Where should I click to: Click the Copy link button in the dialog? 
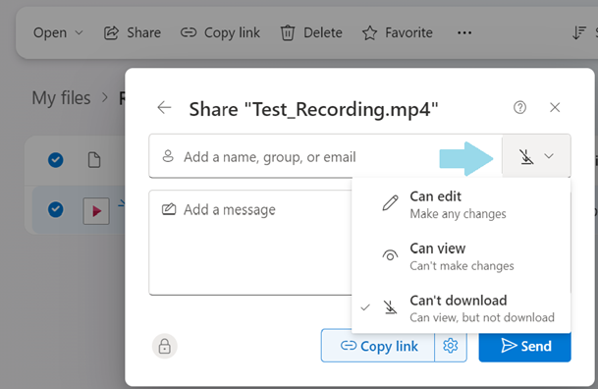[x=378, y=346]
